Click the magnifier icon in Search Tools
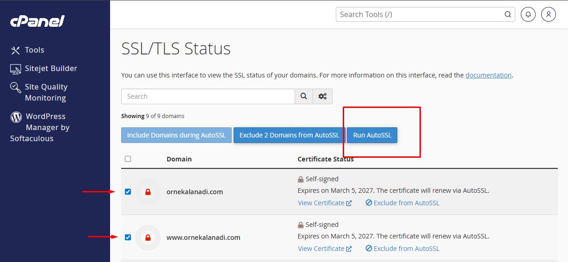The width and height of the screenshot is (568, 262). point(508,14)
